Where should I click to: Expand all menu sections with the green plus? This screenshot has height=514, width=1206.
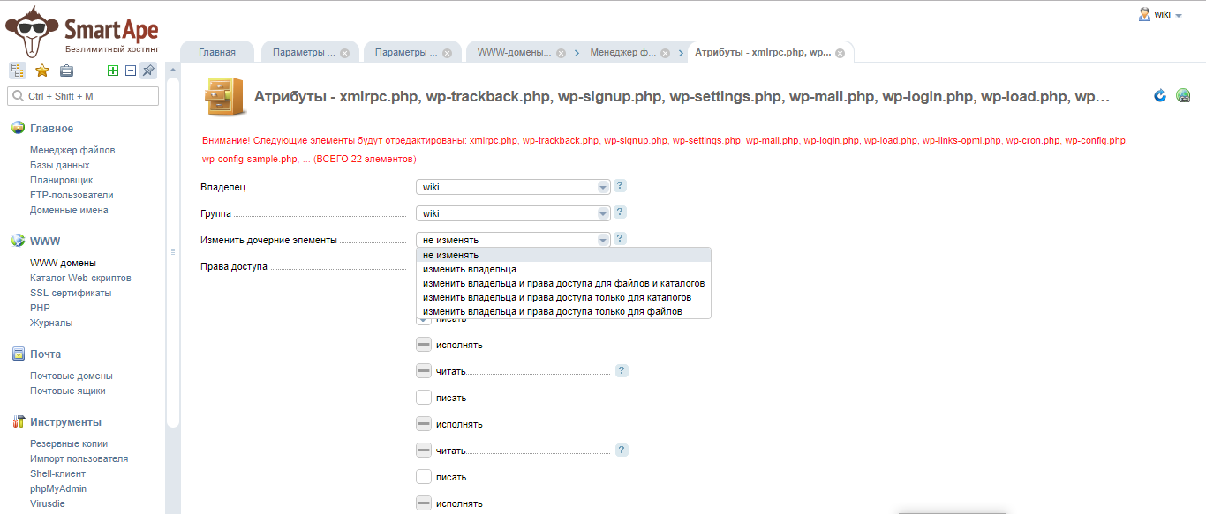tap(112, 71)
